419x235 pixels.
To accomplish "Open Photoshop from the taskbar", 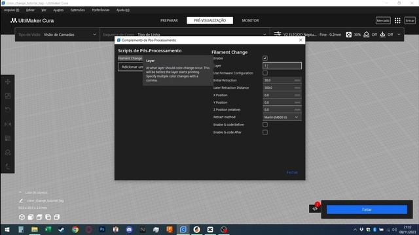I will pos(102,229).
